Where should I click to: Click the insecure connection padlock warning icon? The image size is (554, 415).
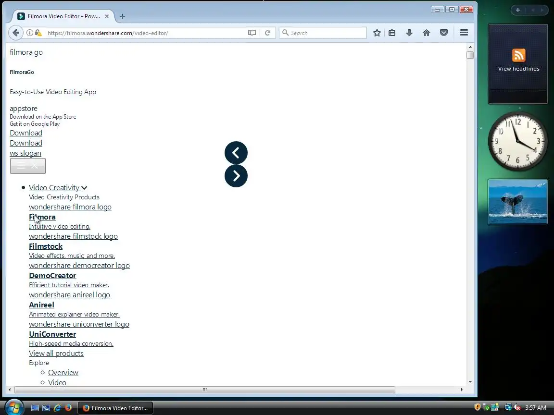pos(38,33)
